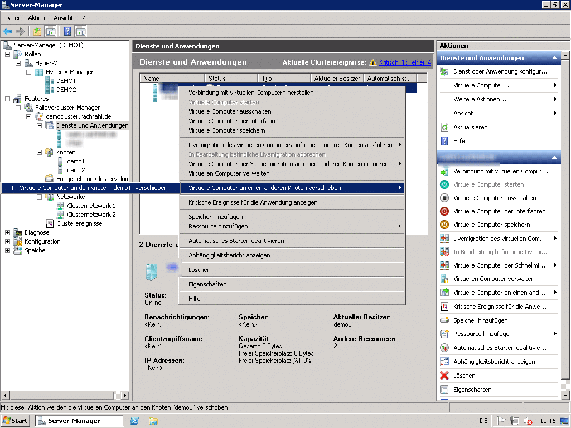Click the Virtuellen Computer verwalten icon
Viewport: 571px width, 428px height.
444,279
